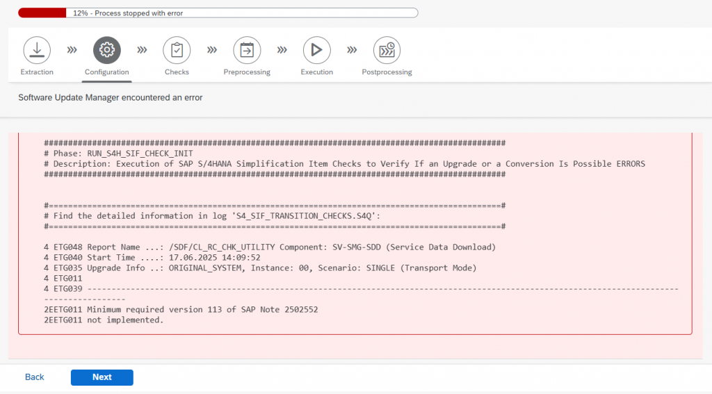Viewport: 712px width, 394px height.
Task: Click the chevrons between Checks and Preprocessing
Action: pyautogui.click(x=212, y=50)
